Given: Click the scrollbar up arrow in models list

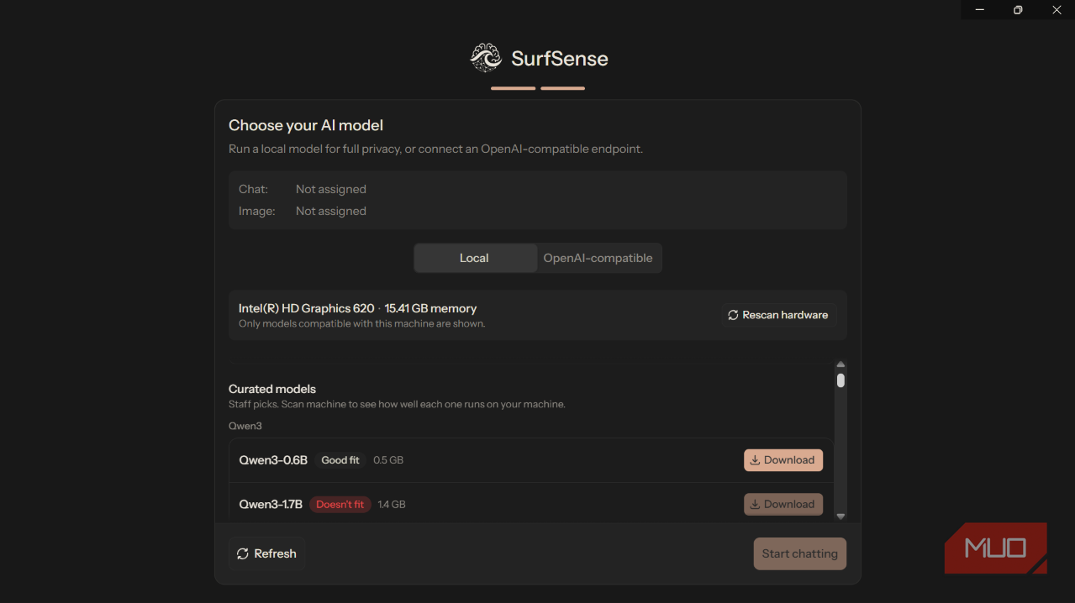Looking at the screenshot, I should click(841, 364).
